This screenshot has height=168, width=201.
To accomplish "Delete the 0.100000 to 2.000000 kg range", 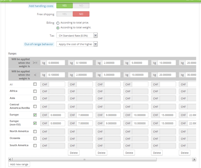I will (74, 153).
